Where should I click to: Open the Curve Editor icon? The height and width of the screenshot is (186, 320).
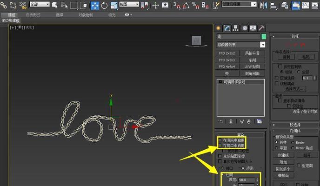[x=305, y=5]
